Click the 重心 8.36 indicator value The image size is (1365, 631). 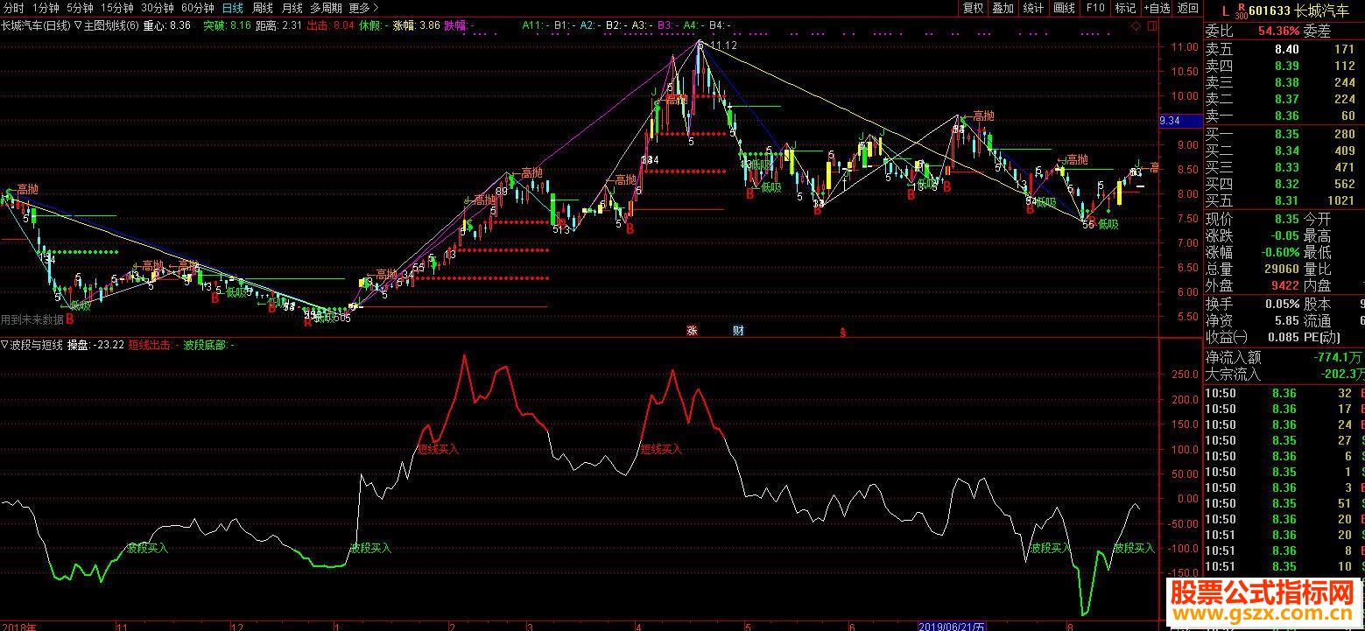click(166, 25)
